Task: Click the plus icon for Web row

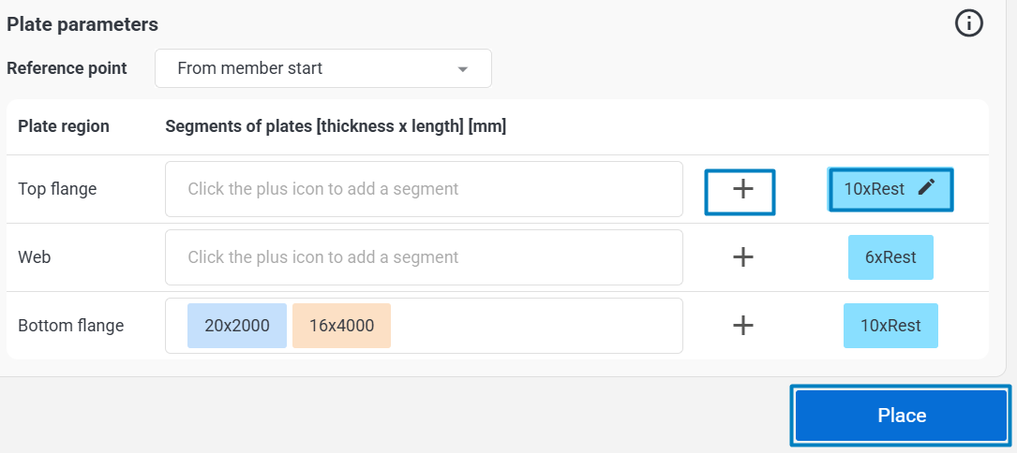Action: tap(742, 257)
